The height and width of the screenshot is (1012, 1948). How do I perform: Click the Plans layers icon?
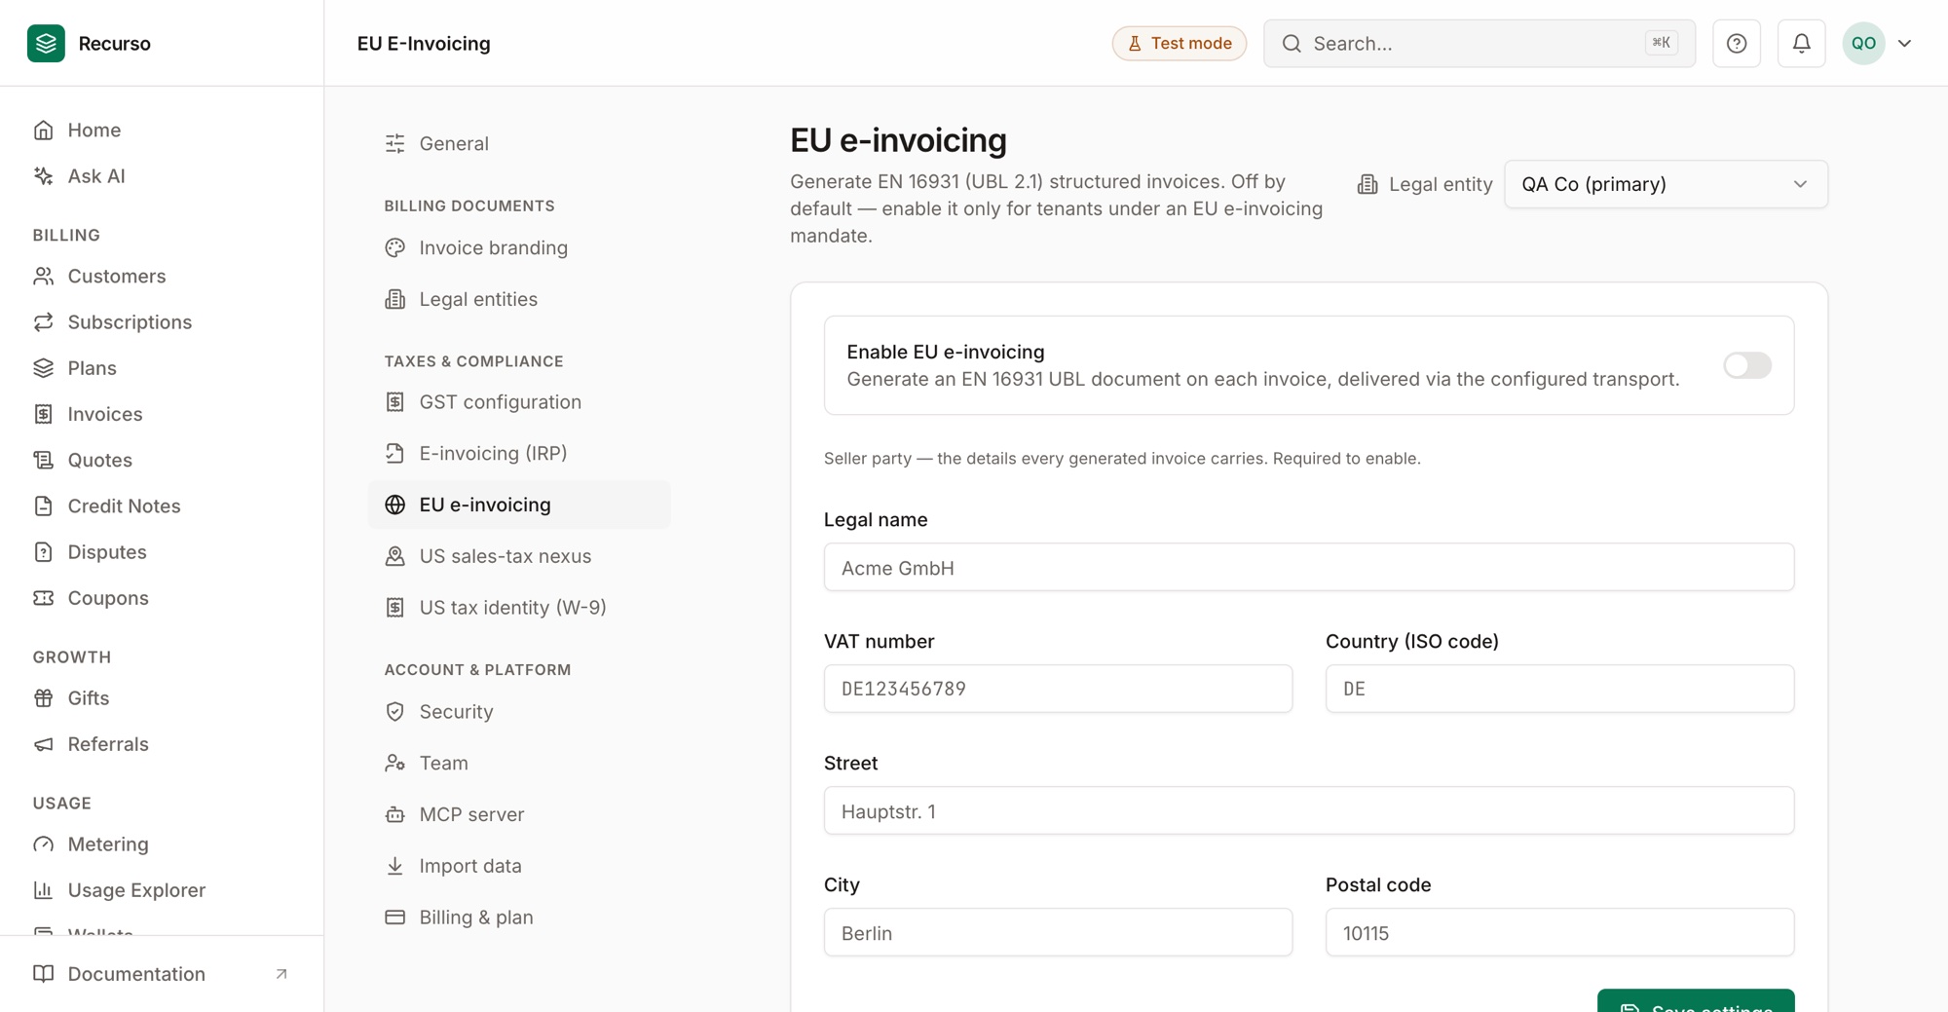(43, 368)
